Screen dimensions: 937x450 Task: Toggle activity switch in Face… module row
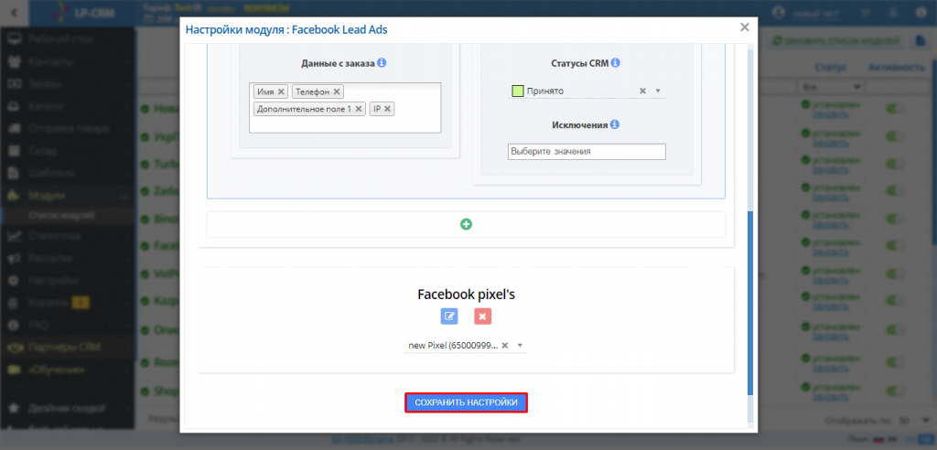point(895,246)
